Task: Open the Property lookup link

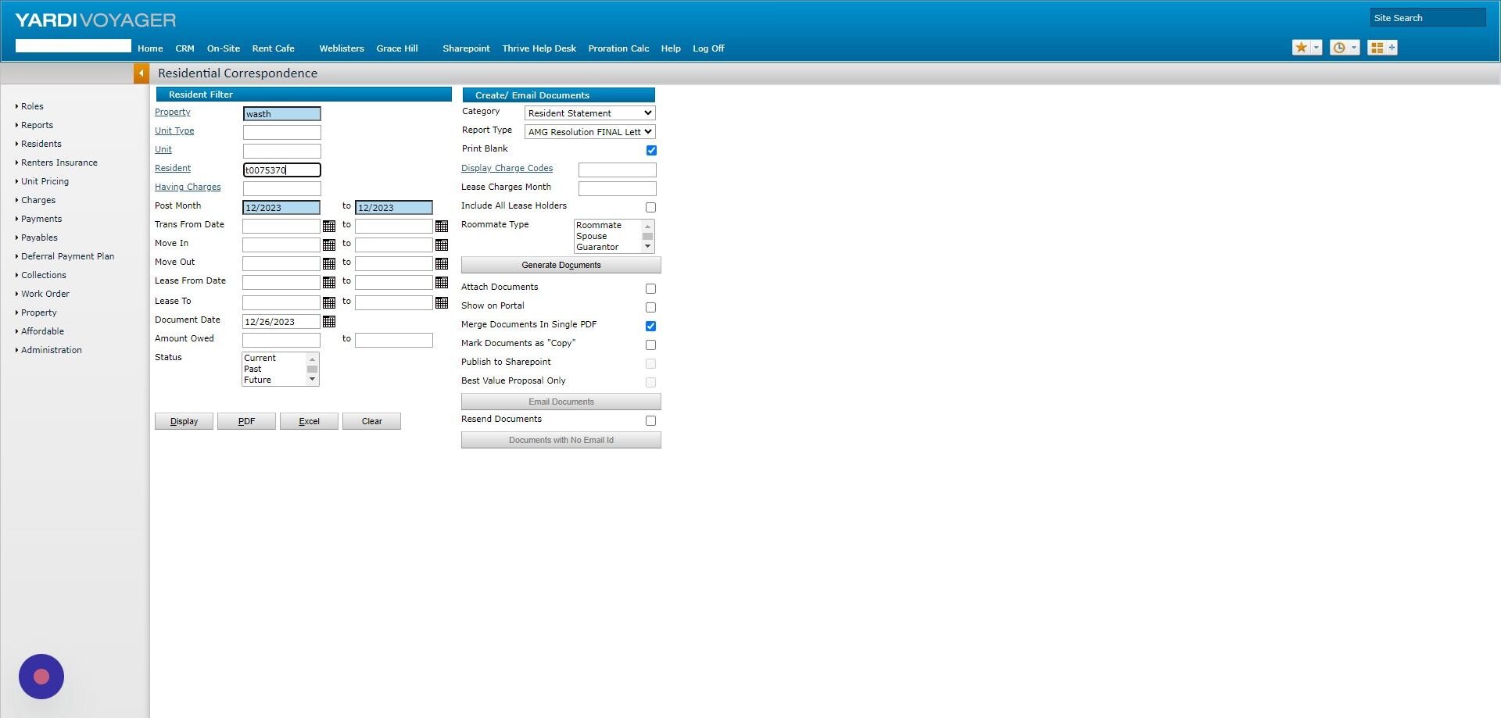Action: [x=173, y=112]
